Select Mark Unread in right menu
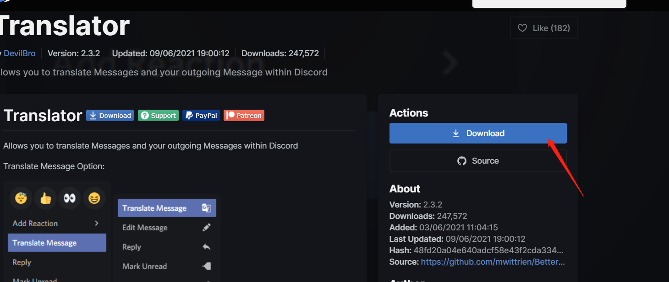This screenshot has width=669, height=282. pos(167,266)
